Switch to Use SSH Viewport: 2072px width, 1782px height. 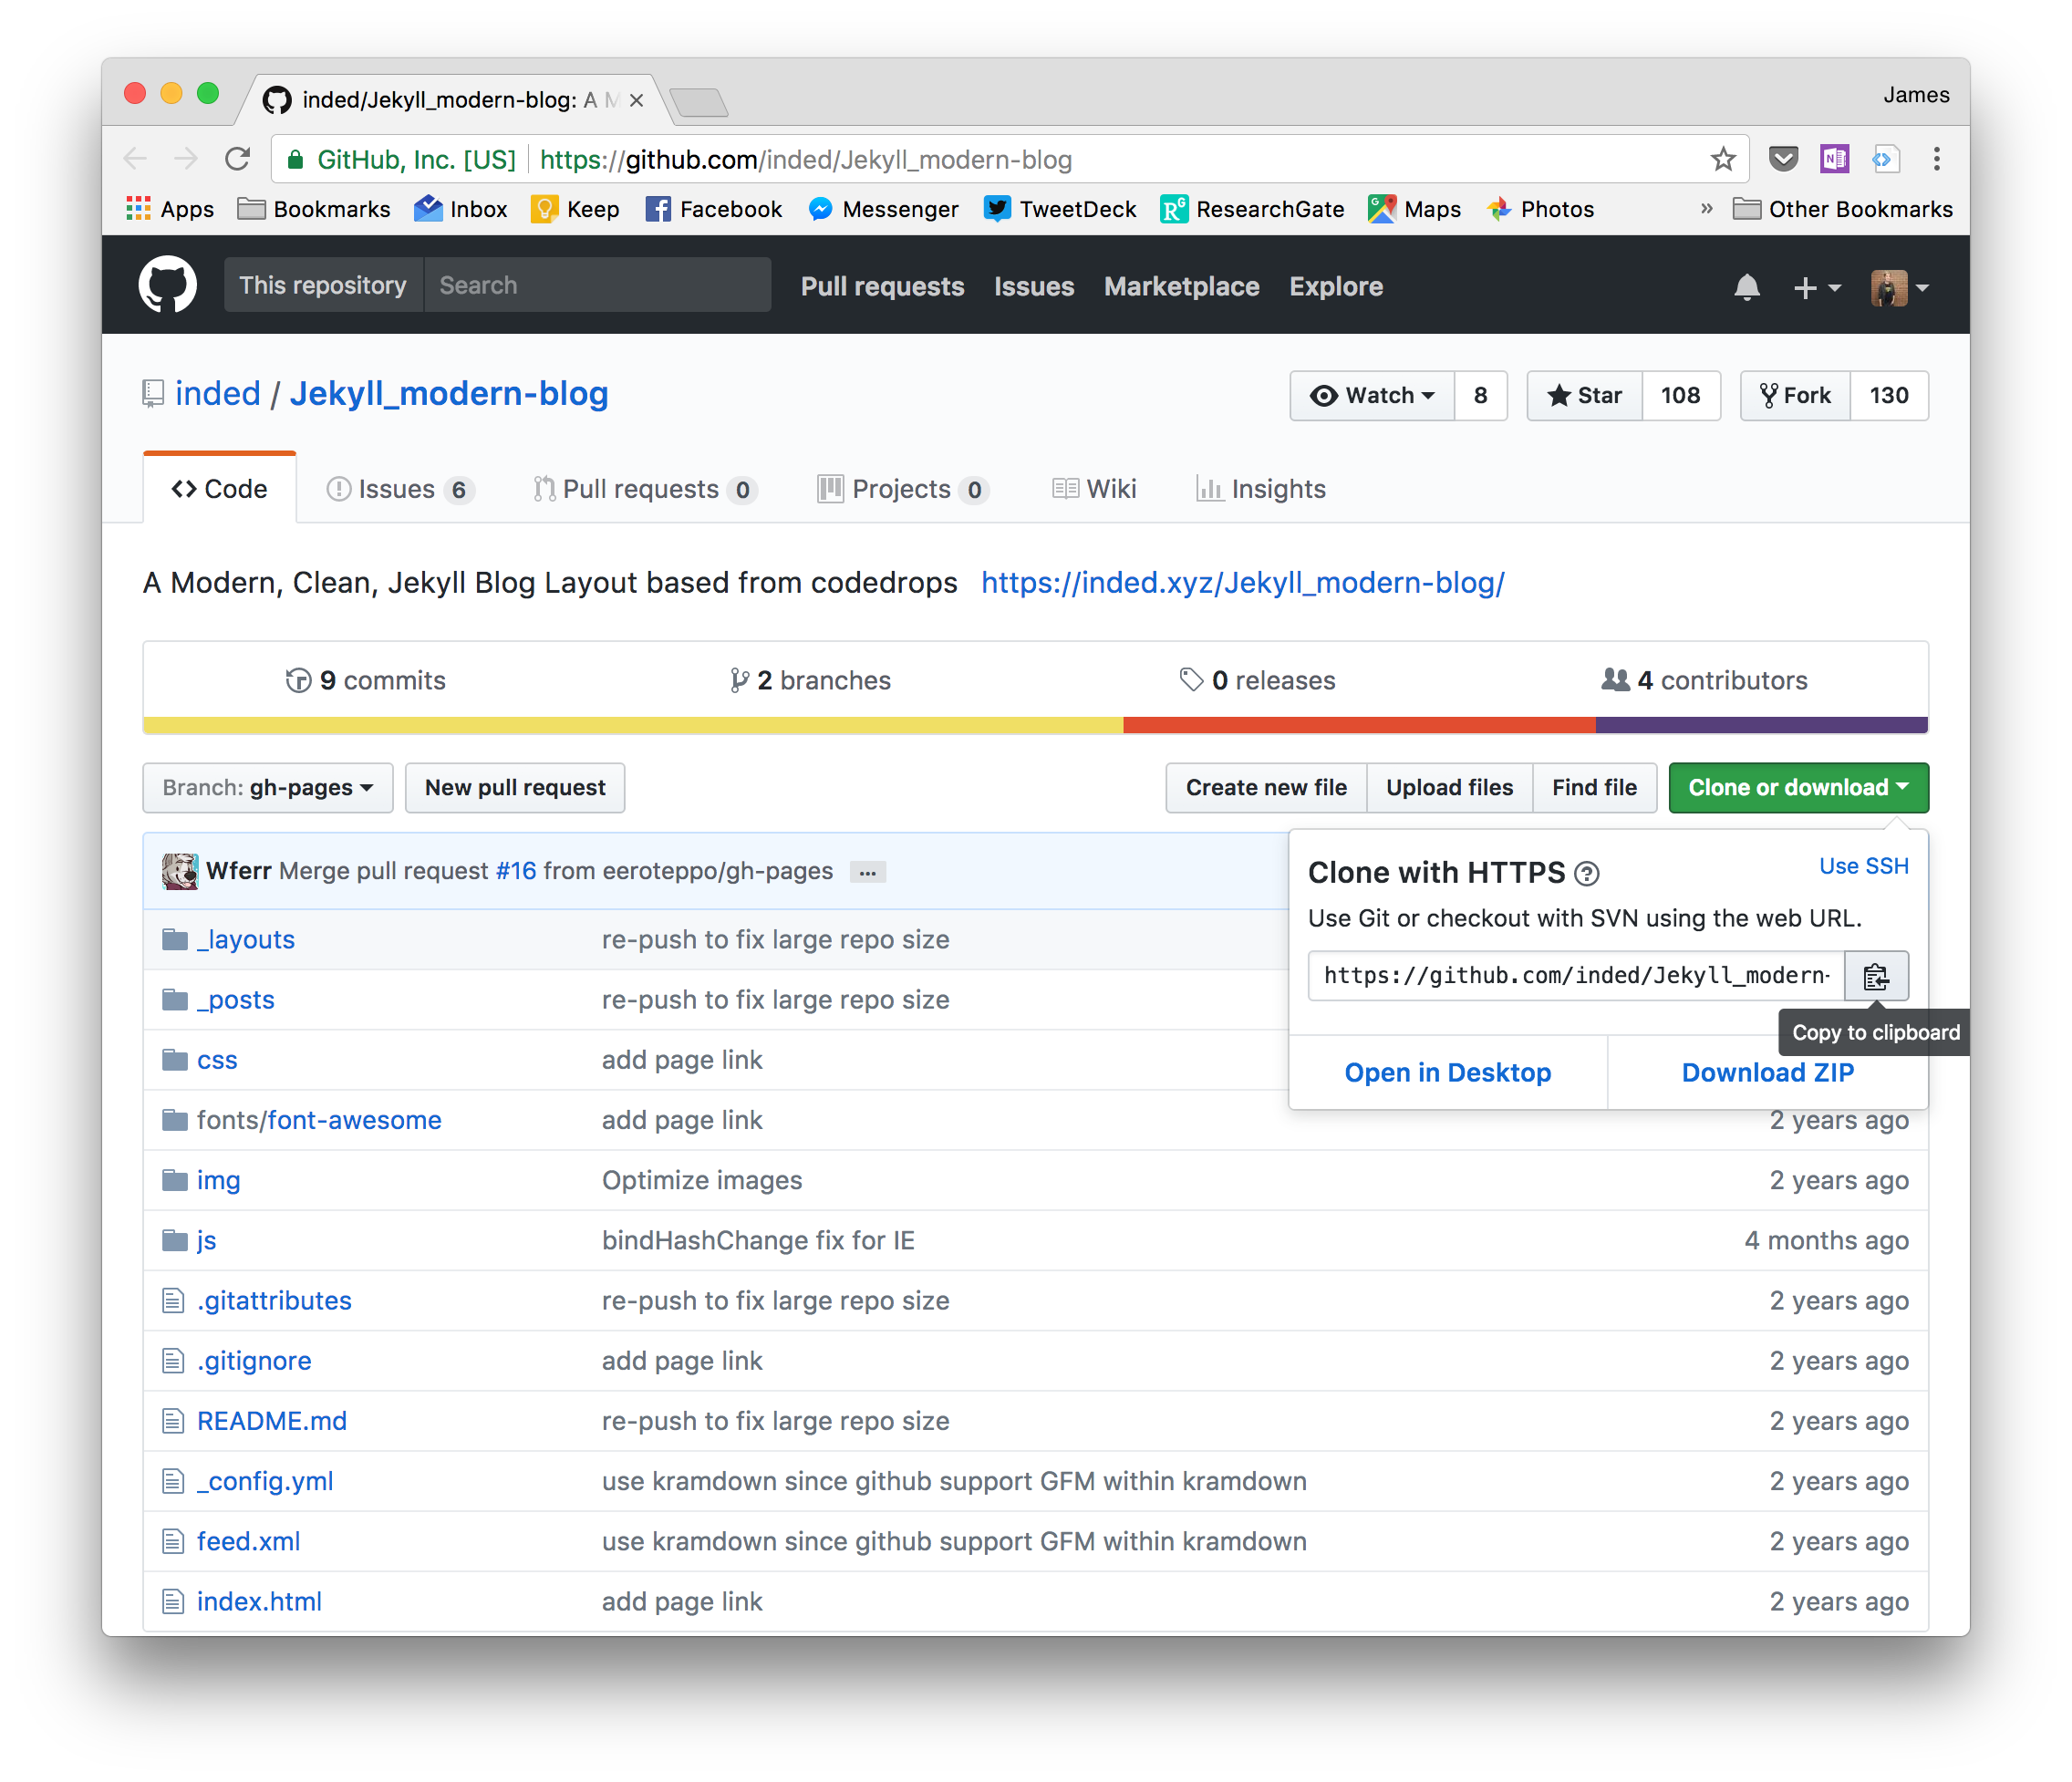click(x=1863, y=866)
